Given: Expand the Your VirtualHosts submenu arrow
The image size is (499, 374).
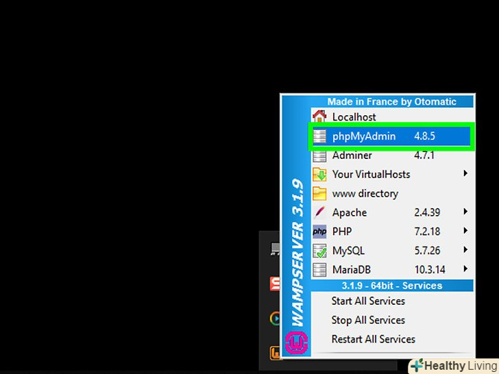Looking at the screenshot, I should 465,173.
